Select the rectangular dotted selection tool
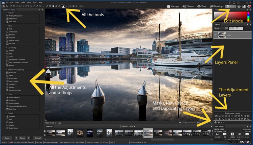The width and height of the screenshot is (253, 145). (x=14, y=6)
